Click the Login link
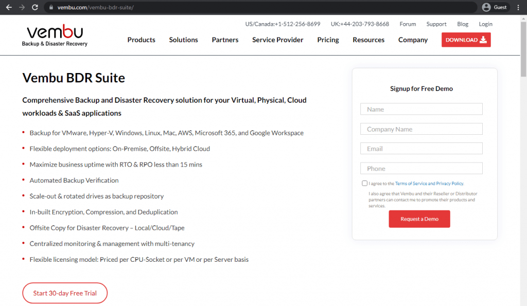 485,24
